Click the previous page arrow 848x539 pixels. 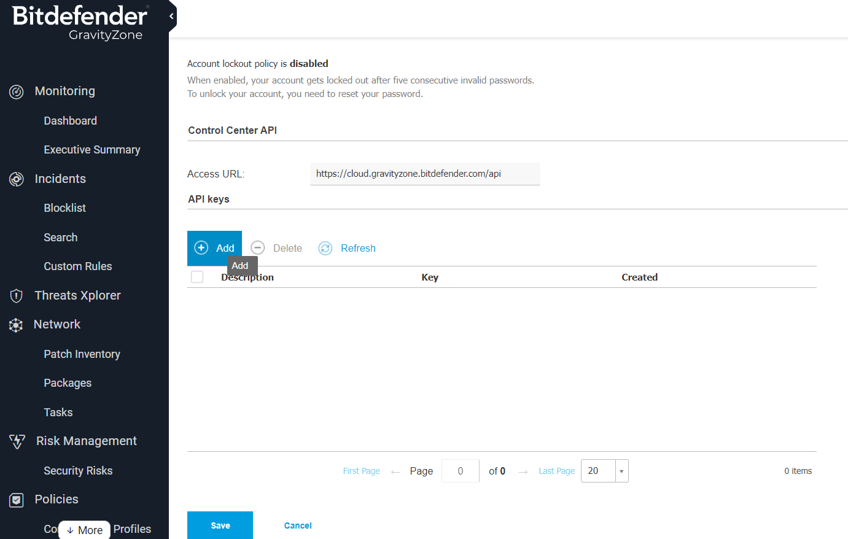(x=395, y=471)
